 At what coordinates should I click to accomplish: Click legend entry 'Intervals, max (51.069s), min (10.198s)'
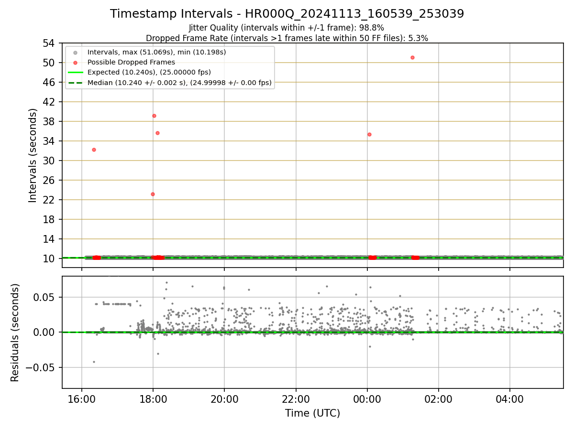pyautogui.click(x=157, y=52)
